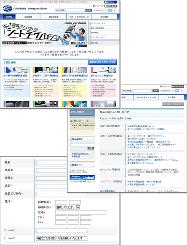The height and width of the screenshot is (245, 187).
Task: Open the 都道府県 選択してください dropdown
Action: click(67, 207)
